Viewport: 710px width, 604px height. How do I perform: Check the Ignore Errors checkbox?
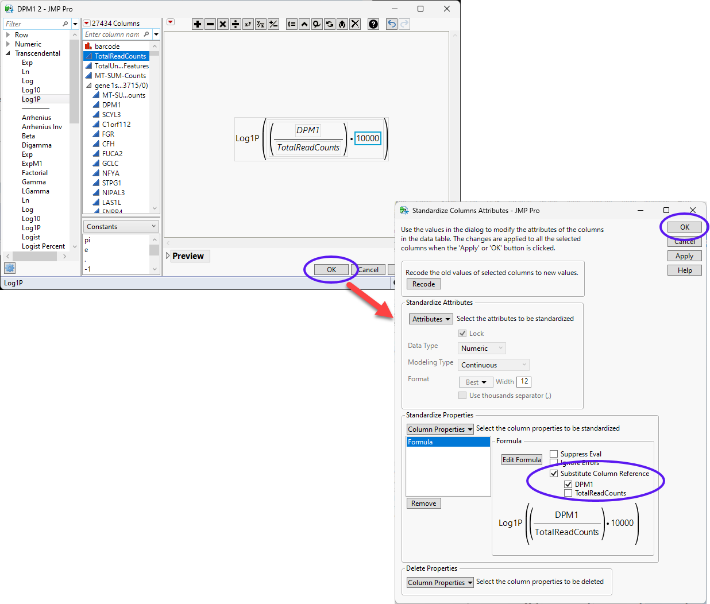[554, 463]
